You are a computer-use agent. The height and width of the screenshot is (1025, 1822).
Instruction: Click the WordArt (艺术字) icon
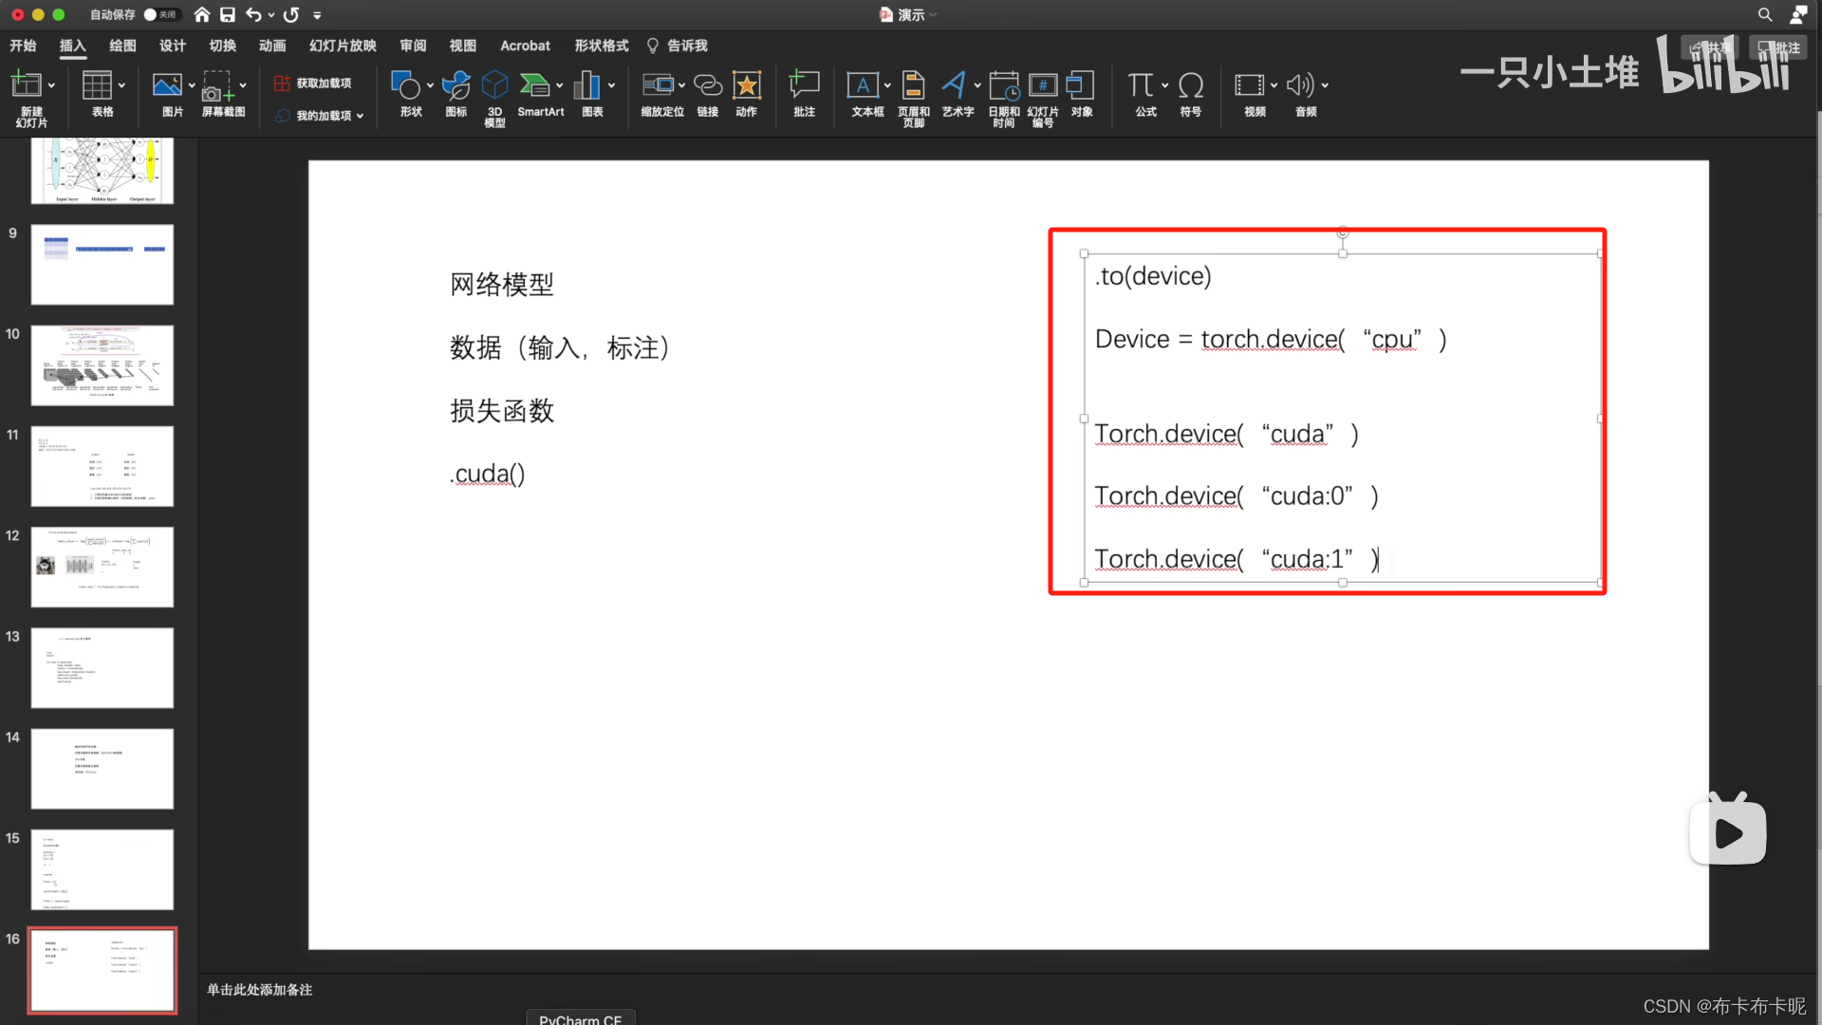pos(954,85)
